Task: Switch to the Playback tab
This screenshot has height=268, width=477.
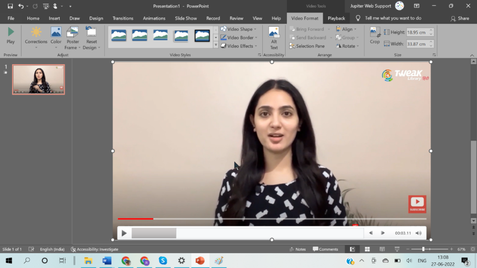Action: [336, 18]
